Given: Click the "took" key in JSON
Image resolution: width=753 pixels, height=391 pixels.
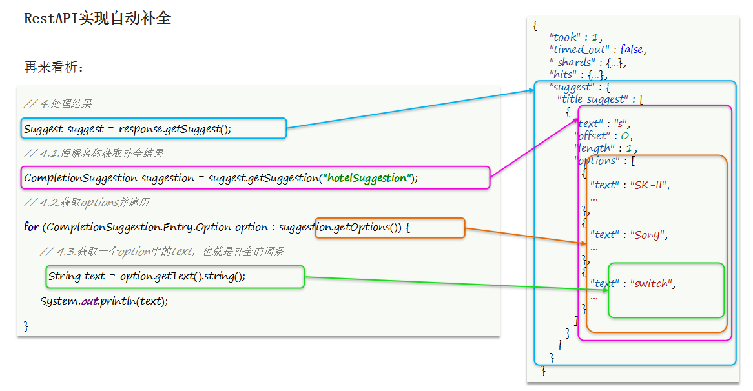Looking at the screenshot, I should pos(566,37).
